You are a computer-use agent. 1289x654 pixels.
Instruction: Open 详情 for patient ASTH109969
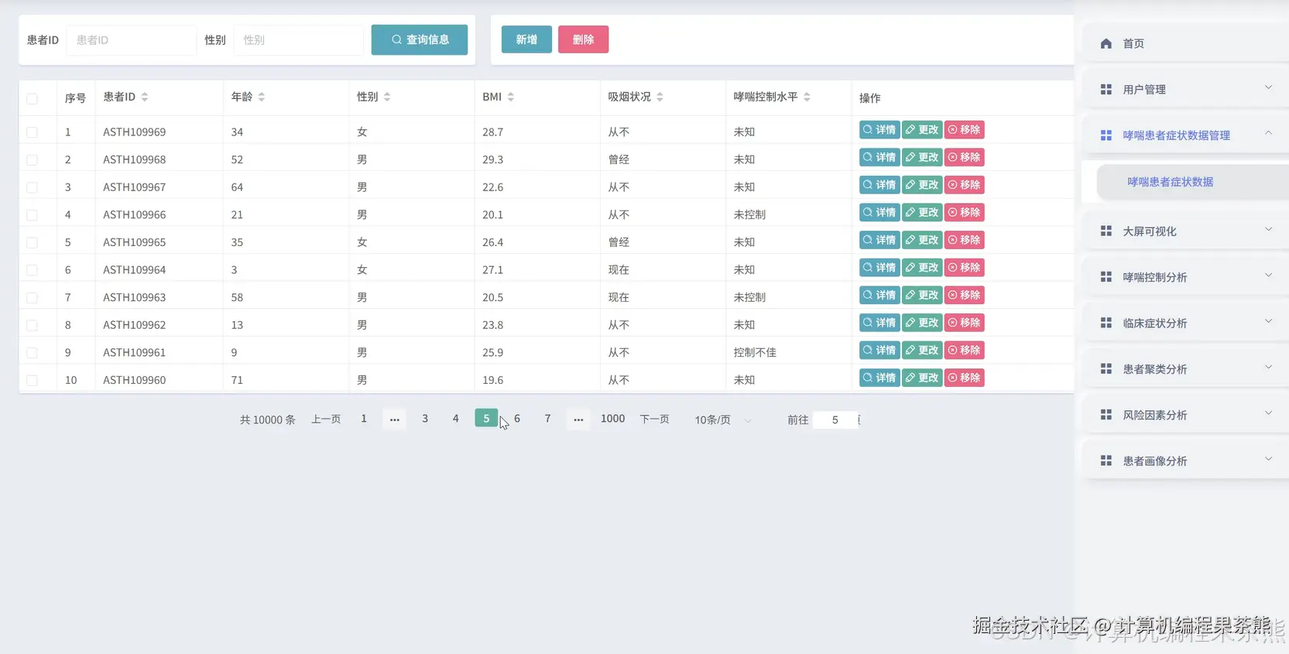tap(879, 130)
